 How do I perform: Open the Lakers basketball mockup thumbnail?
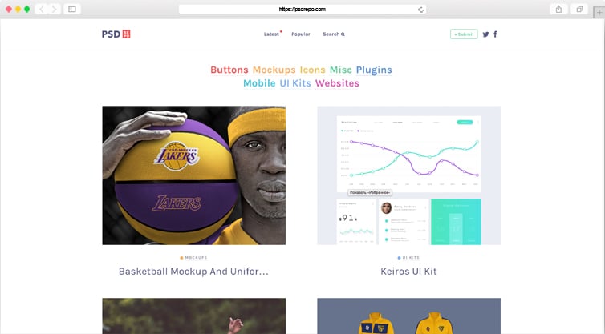point(193,175)
